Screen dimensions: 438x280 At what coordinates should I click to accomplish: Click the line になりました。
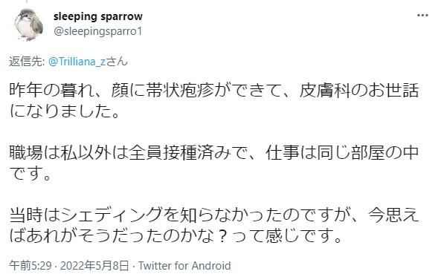click(65, 111)
